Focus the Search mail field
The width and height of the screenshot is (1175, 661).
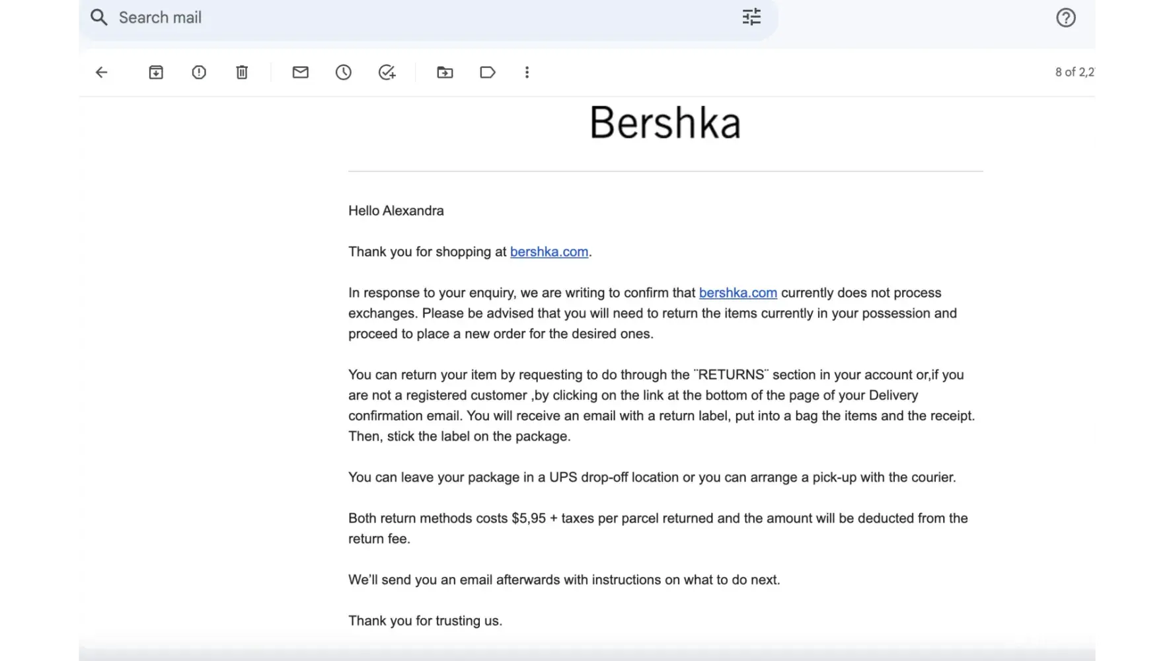coord(397,17)
